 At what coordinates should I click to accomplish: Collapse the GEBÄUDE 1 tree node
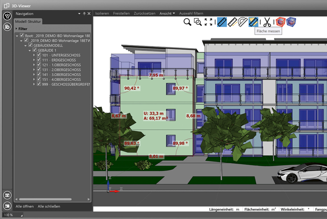pyautogui.click(x=30, y=50)
